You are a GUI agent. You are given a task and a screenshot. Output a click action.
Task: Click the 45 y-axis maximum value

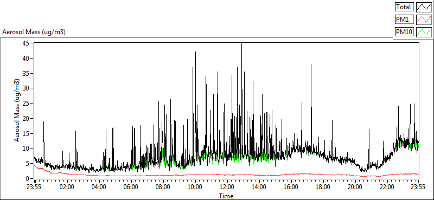[x=27, y=43]
